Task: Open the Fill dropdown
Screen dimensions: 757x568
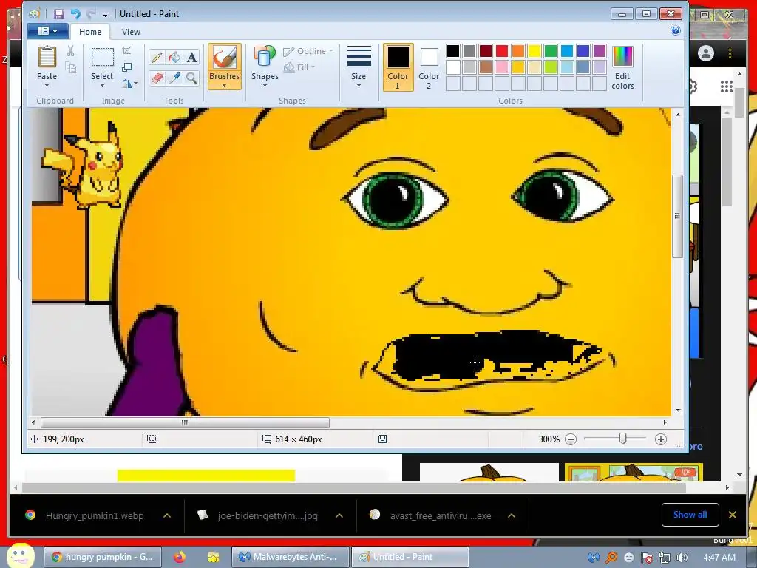Action: point(299,67)
